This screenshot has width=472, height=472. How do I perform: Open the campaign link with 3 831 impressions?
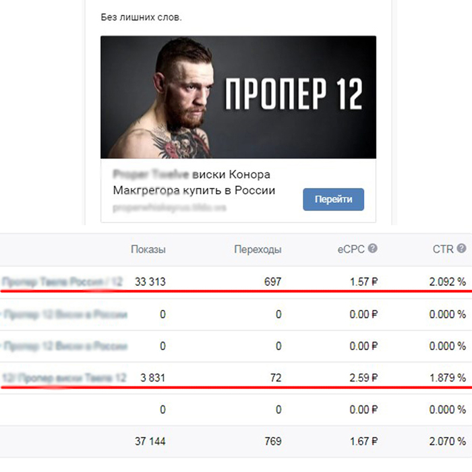(64, 378)
